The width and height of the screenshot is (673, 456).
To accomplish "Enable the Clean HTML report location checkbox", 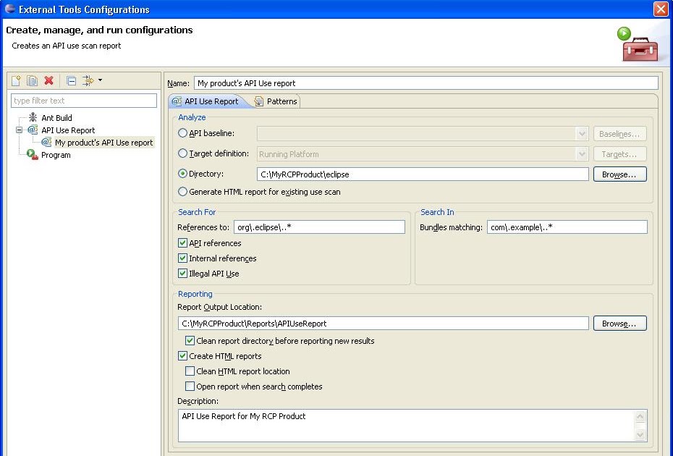I will click(190, 371).
